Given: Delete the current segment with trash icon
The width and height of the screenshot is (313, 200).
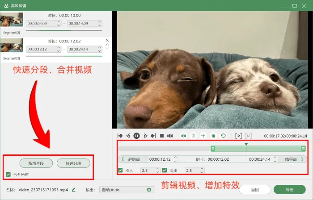Looking at the screenshot, I should click(193, 136).
